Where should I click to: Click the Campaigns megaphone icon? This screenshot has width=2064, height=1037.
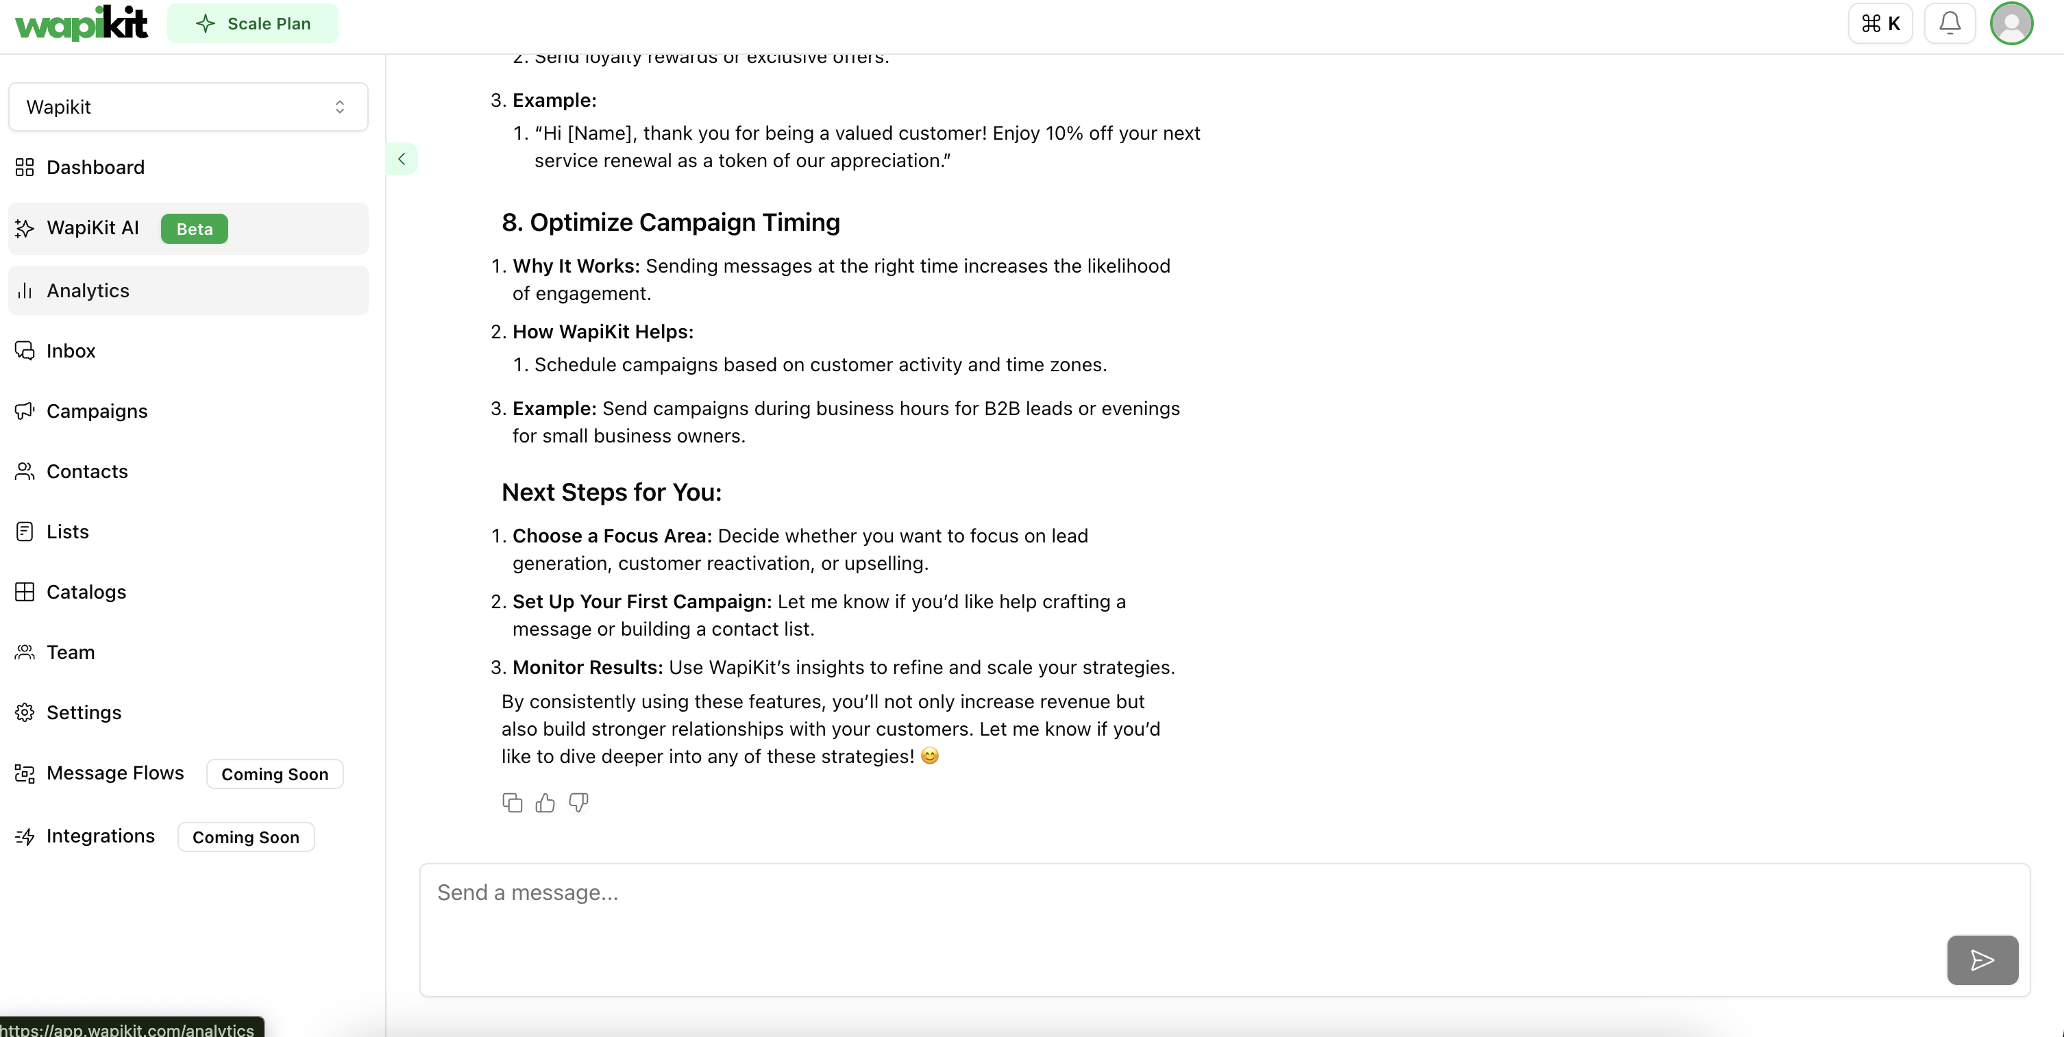coord(25,411)
